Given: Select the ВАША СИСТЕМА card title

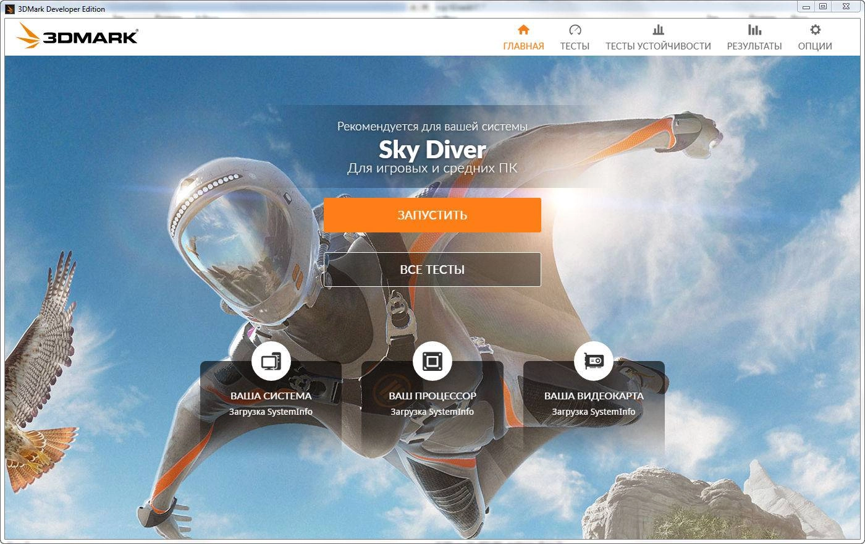Looking at the screenshot, I should (x=271, y=396).
